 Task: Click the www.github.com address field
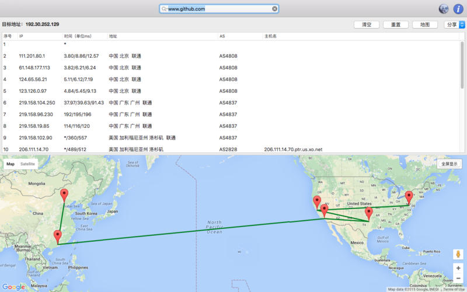coord(219,9)
